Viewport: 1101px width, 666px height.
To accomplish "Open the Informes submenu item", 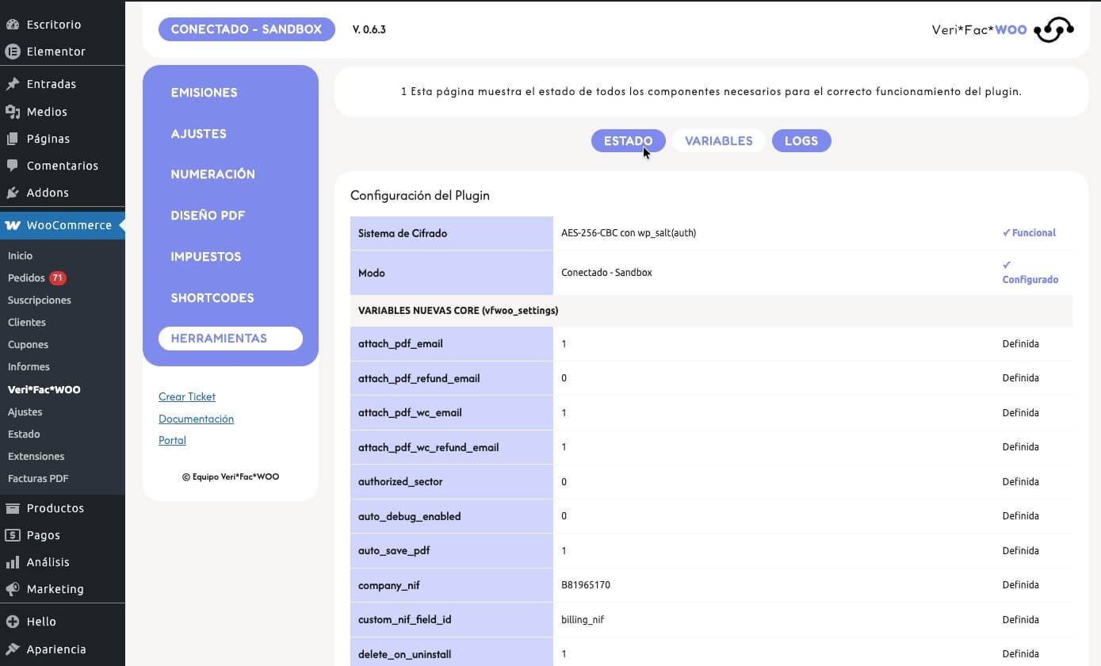I will (29, 367).
